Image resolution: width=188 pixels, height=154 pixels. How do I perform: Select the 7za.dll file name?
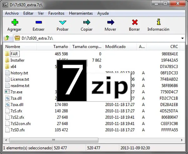click(x=16, y=98)
